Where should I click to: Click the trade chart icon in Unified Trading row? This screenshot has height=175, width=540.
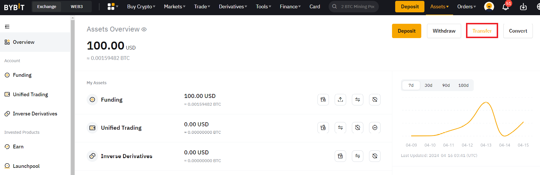point(375,128)
